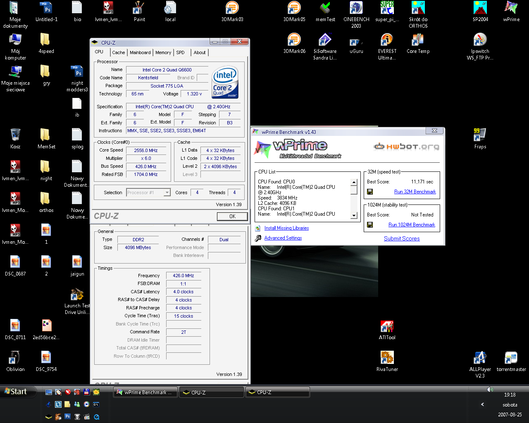Click the hwbot.org logo in wPrime
This screenshot has width=529, height=423.
pos(406,147)
